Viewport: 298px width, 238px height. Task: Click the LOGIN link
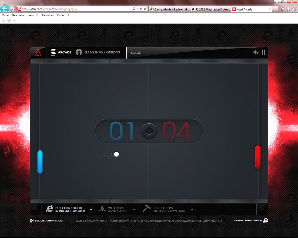tap(136, 53)
